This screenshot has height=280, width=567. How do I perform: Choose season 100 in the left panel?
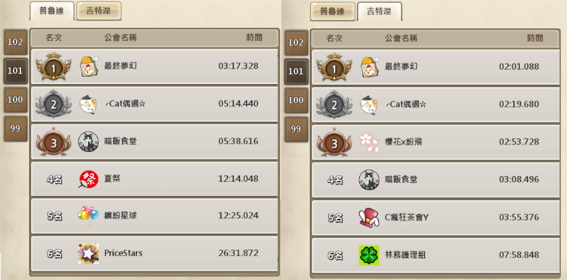(15, 100)
